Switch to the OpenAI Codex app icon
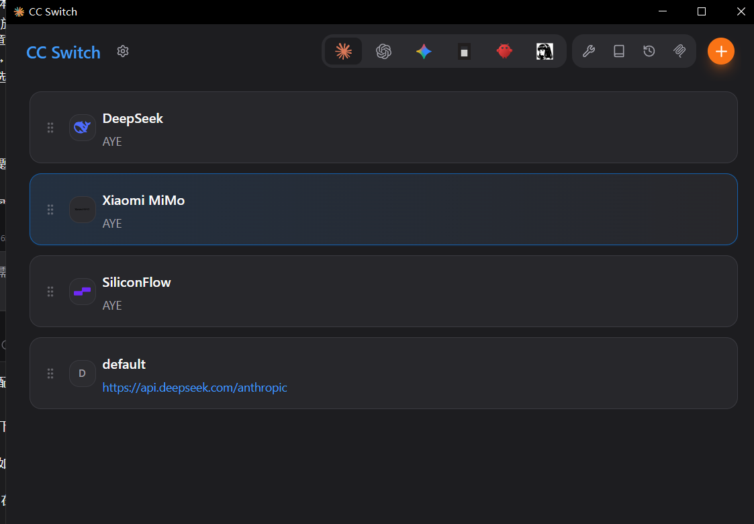The height and width of the screenshot is (524, 754). [x=384, y=51]
